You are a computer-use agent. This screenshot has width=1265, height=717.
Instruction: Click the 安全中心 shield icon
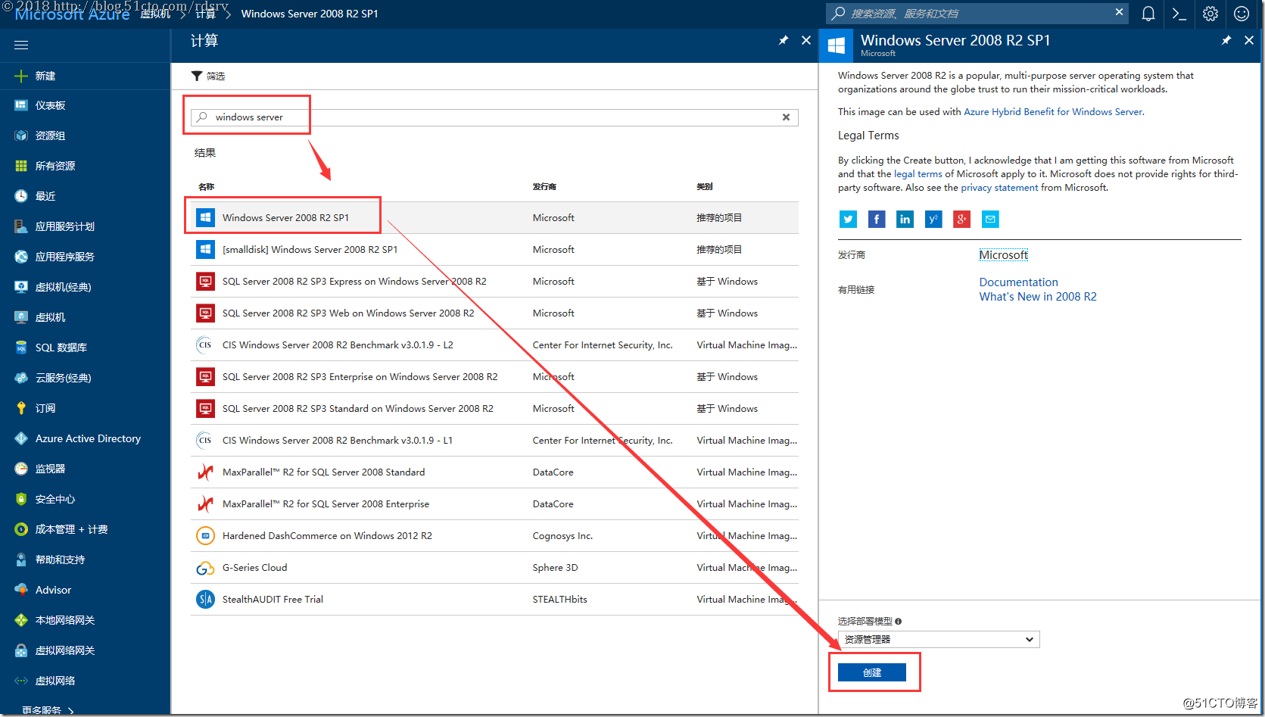click(21, 499)
